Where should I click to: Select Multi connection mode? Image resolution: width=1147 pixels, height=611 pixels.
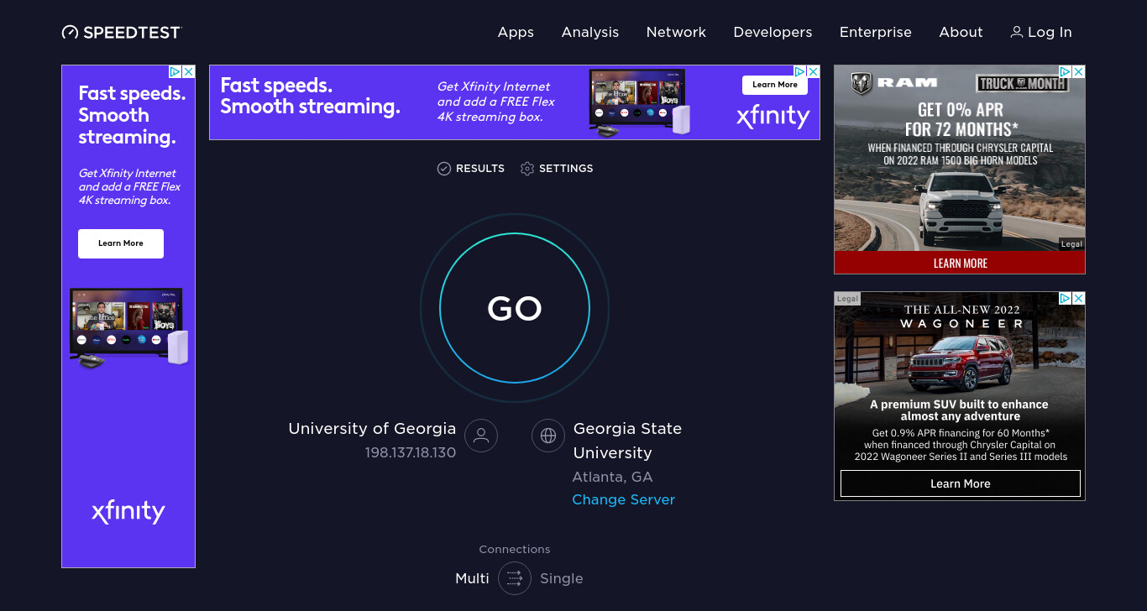[472, 578]
